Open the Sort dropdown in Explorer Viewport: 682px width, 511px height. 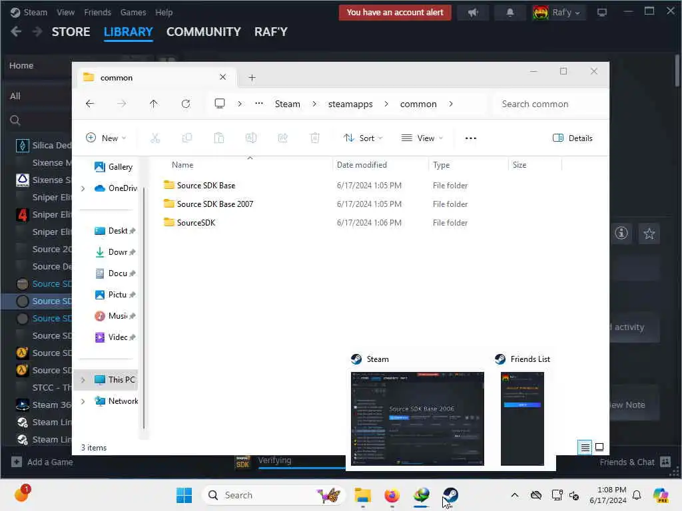[x=363, y=138]
